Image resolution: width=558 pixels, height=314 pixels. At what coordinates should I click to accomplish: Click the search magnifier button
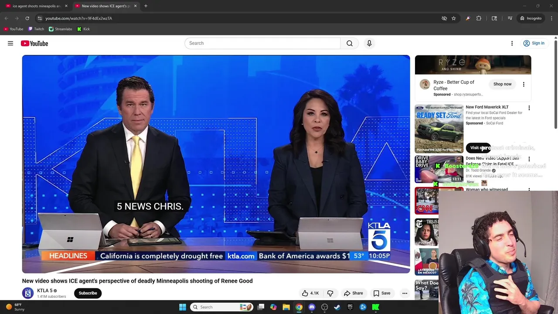350,43
